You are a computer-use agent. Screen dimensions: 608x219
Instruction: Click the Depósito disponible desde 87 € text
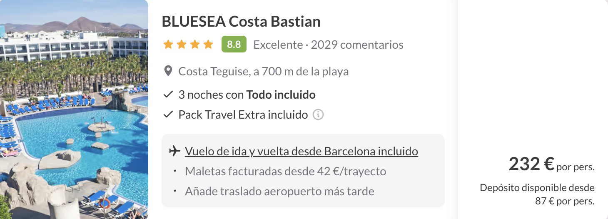point(537,194)
